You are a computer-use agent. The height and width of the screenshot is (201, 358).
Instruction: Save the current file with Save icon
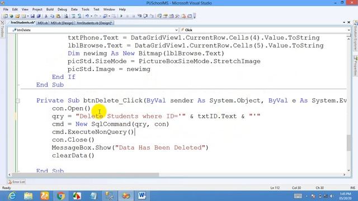pos(32,16)
